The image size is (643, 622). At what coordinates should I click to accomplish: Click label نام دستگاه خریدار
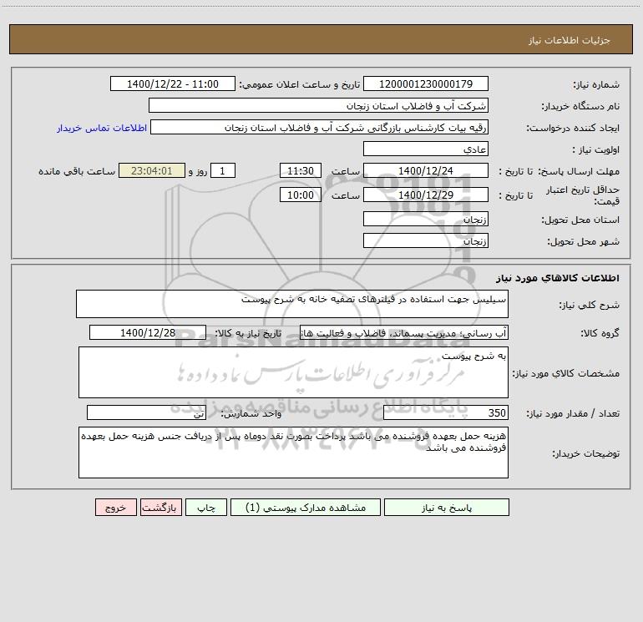click(580, 106)
